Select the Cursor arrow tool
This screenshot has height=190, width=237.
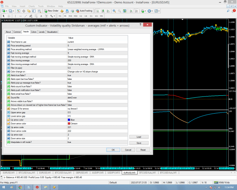click(x=4, y=16)
